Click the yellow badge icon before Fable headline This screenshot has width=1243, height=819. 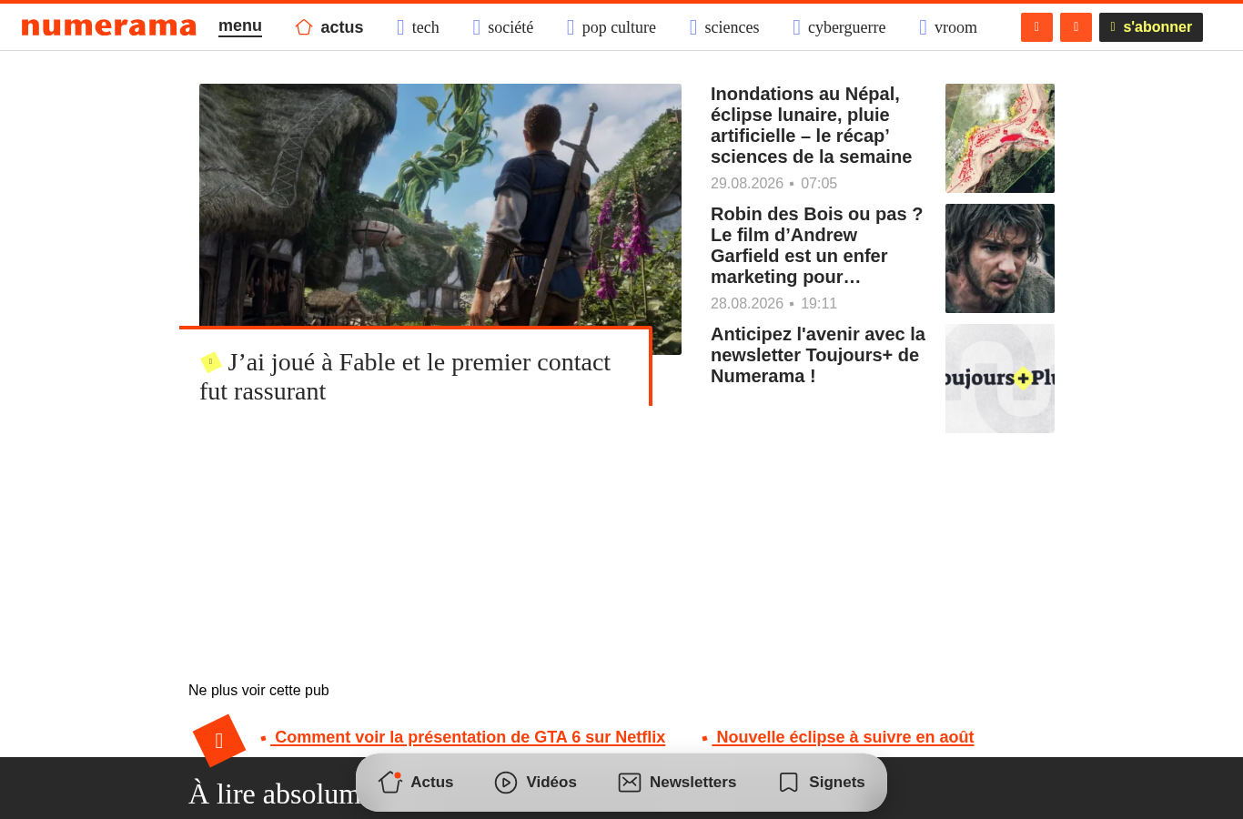point(211,362)
